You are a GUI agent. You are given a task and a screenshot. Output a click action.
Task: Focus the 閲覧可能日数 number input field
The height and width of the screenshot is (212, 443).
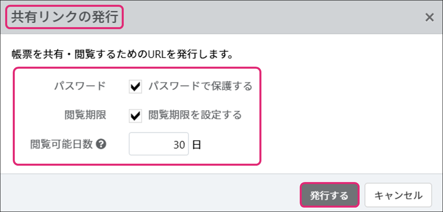tap(158, 145)
